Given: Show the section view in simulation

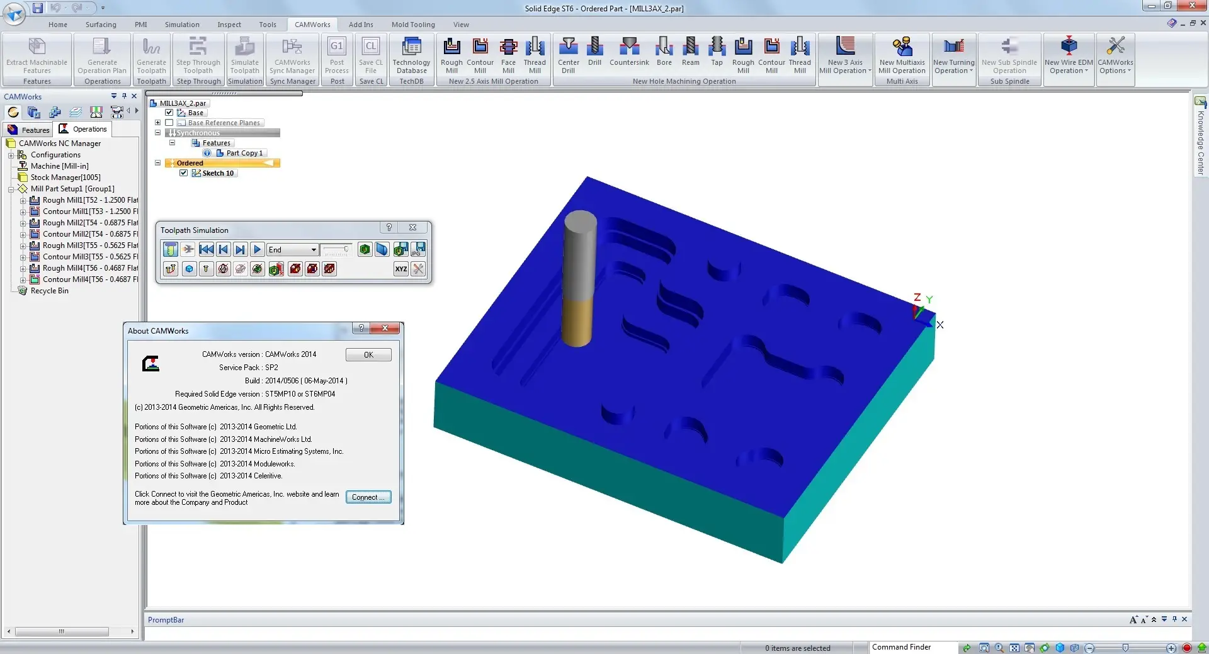Looking at the screenshot, I should 382,249.
